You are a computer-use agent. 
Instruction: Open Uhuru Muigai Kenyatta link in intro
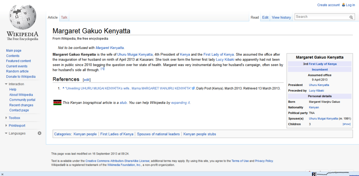coord(135,55)
